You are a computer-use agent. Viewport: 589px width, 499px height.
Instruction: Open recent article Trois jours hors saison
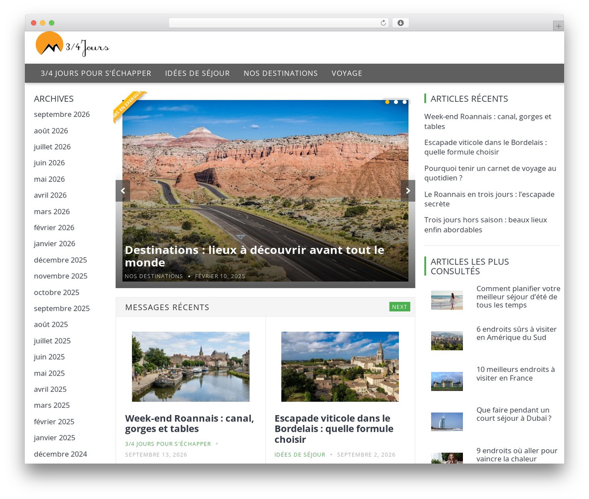pos(485,225)
